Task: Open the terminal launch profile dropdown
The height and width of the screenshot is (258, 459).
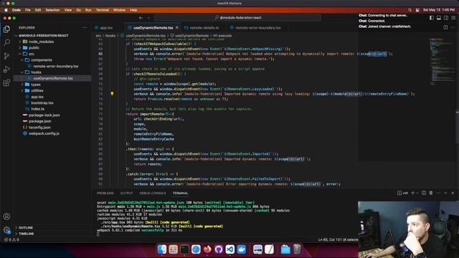Action: click(417, 193)
